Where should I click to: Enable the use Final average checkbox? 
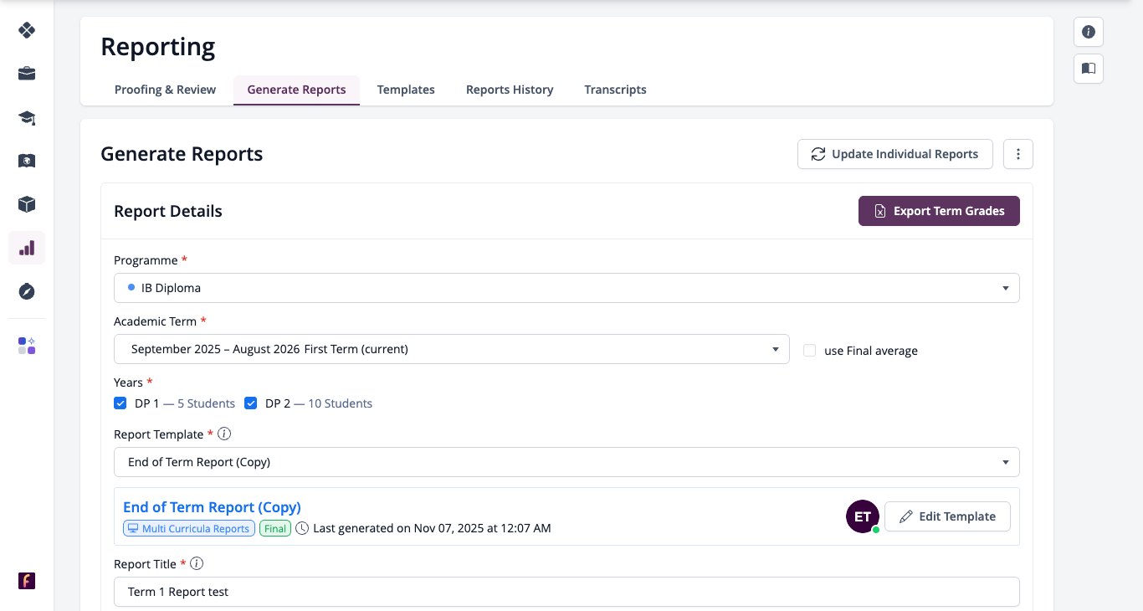[810, 351]
